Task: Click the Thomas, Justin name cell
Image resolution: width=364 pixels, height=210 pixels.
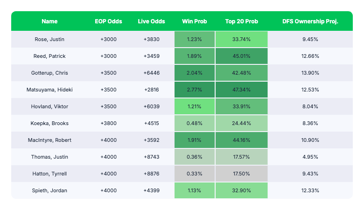Action: point(49,157)
